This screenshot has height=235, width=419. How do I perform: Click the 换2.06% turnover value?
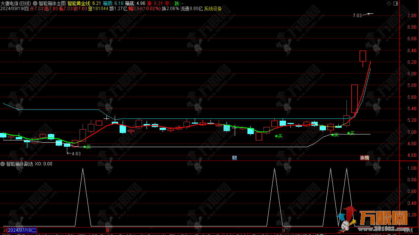coord(170,9)
